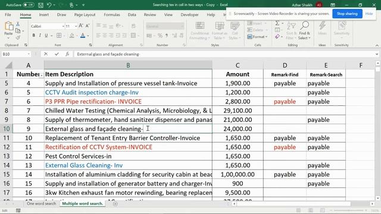Click the Percent Style icon
This screenshot has height=214, width=381.
pos(160,36)
